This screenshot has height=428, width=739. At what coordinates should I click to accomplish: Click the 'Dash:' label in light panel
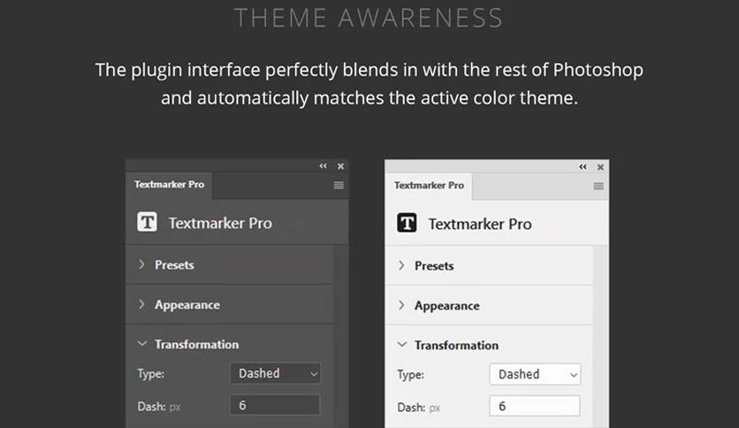tap(411, 408)
